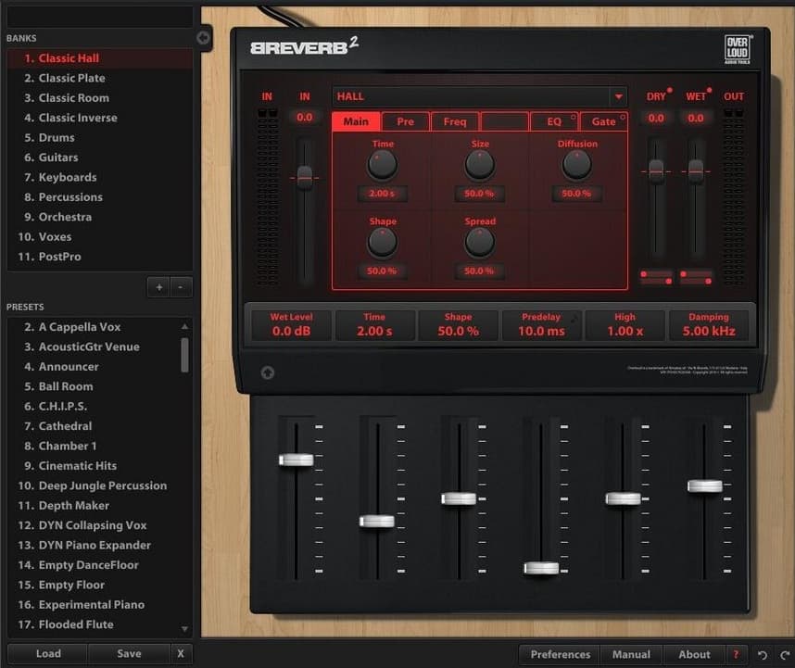Select the Drums bank
Viewport: 795px width, 668px height.
point(100,137)
